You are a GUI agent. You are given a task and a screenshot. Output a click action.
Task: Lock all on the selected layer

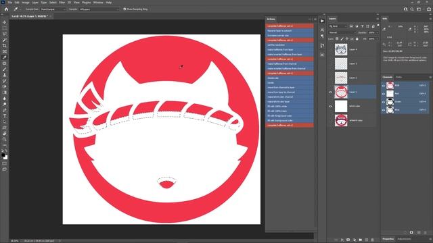(357, 39)
